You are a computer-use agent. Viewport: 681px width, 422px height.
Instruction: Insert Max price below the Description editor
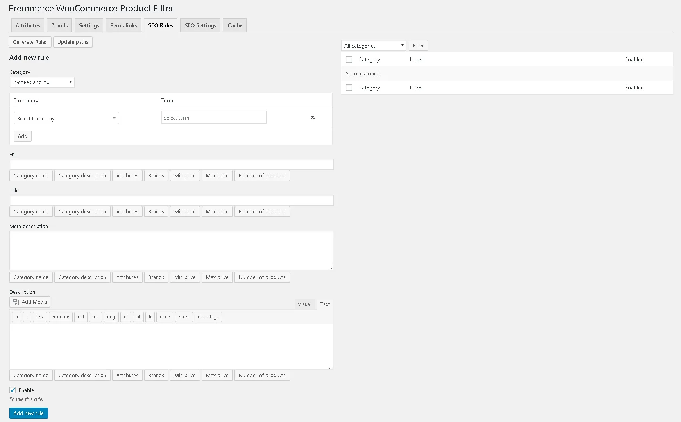pos(217,376)
